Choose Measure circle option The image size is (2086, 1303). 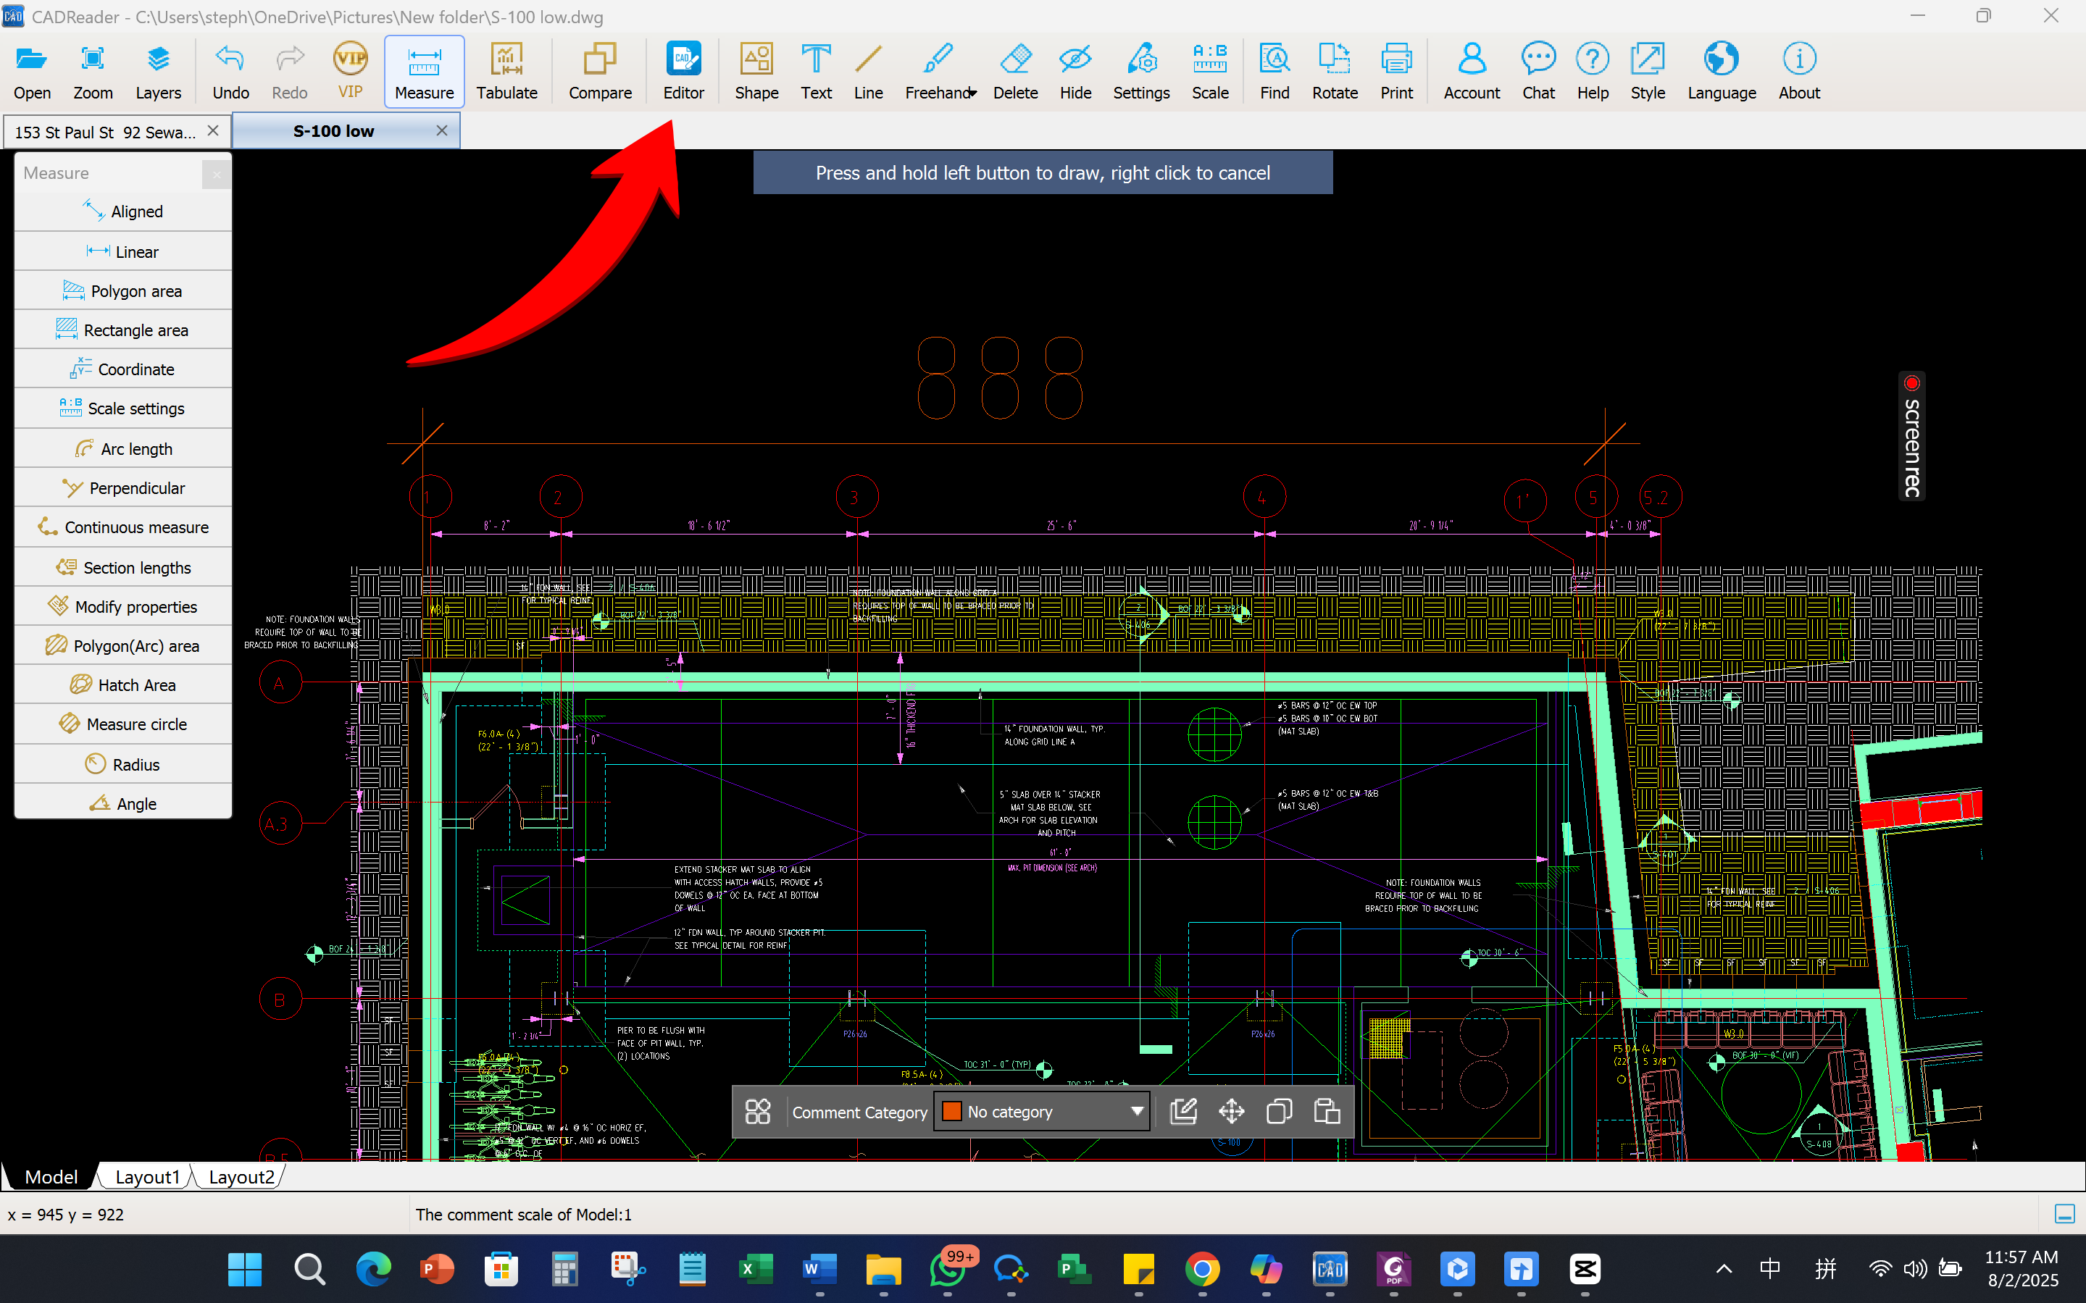tap(123, 724)
